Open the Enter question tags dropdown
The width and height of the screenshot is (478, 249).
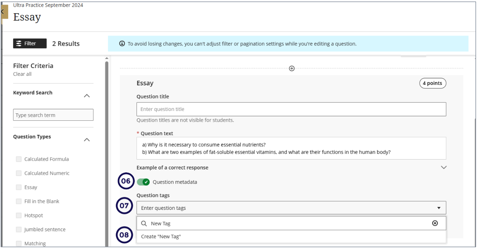[x=291, y=208]
